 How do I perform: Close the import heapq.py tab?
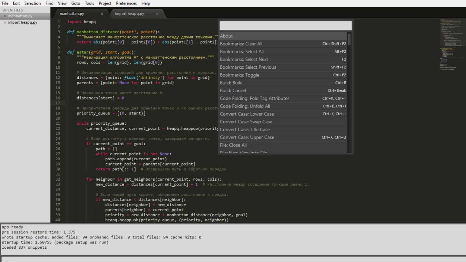(157, 14)
